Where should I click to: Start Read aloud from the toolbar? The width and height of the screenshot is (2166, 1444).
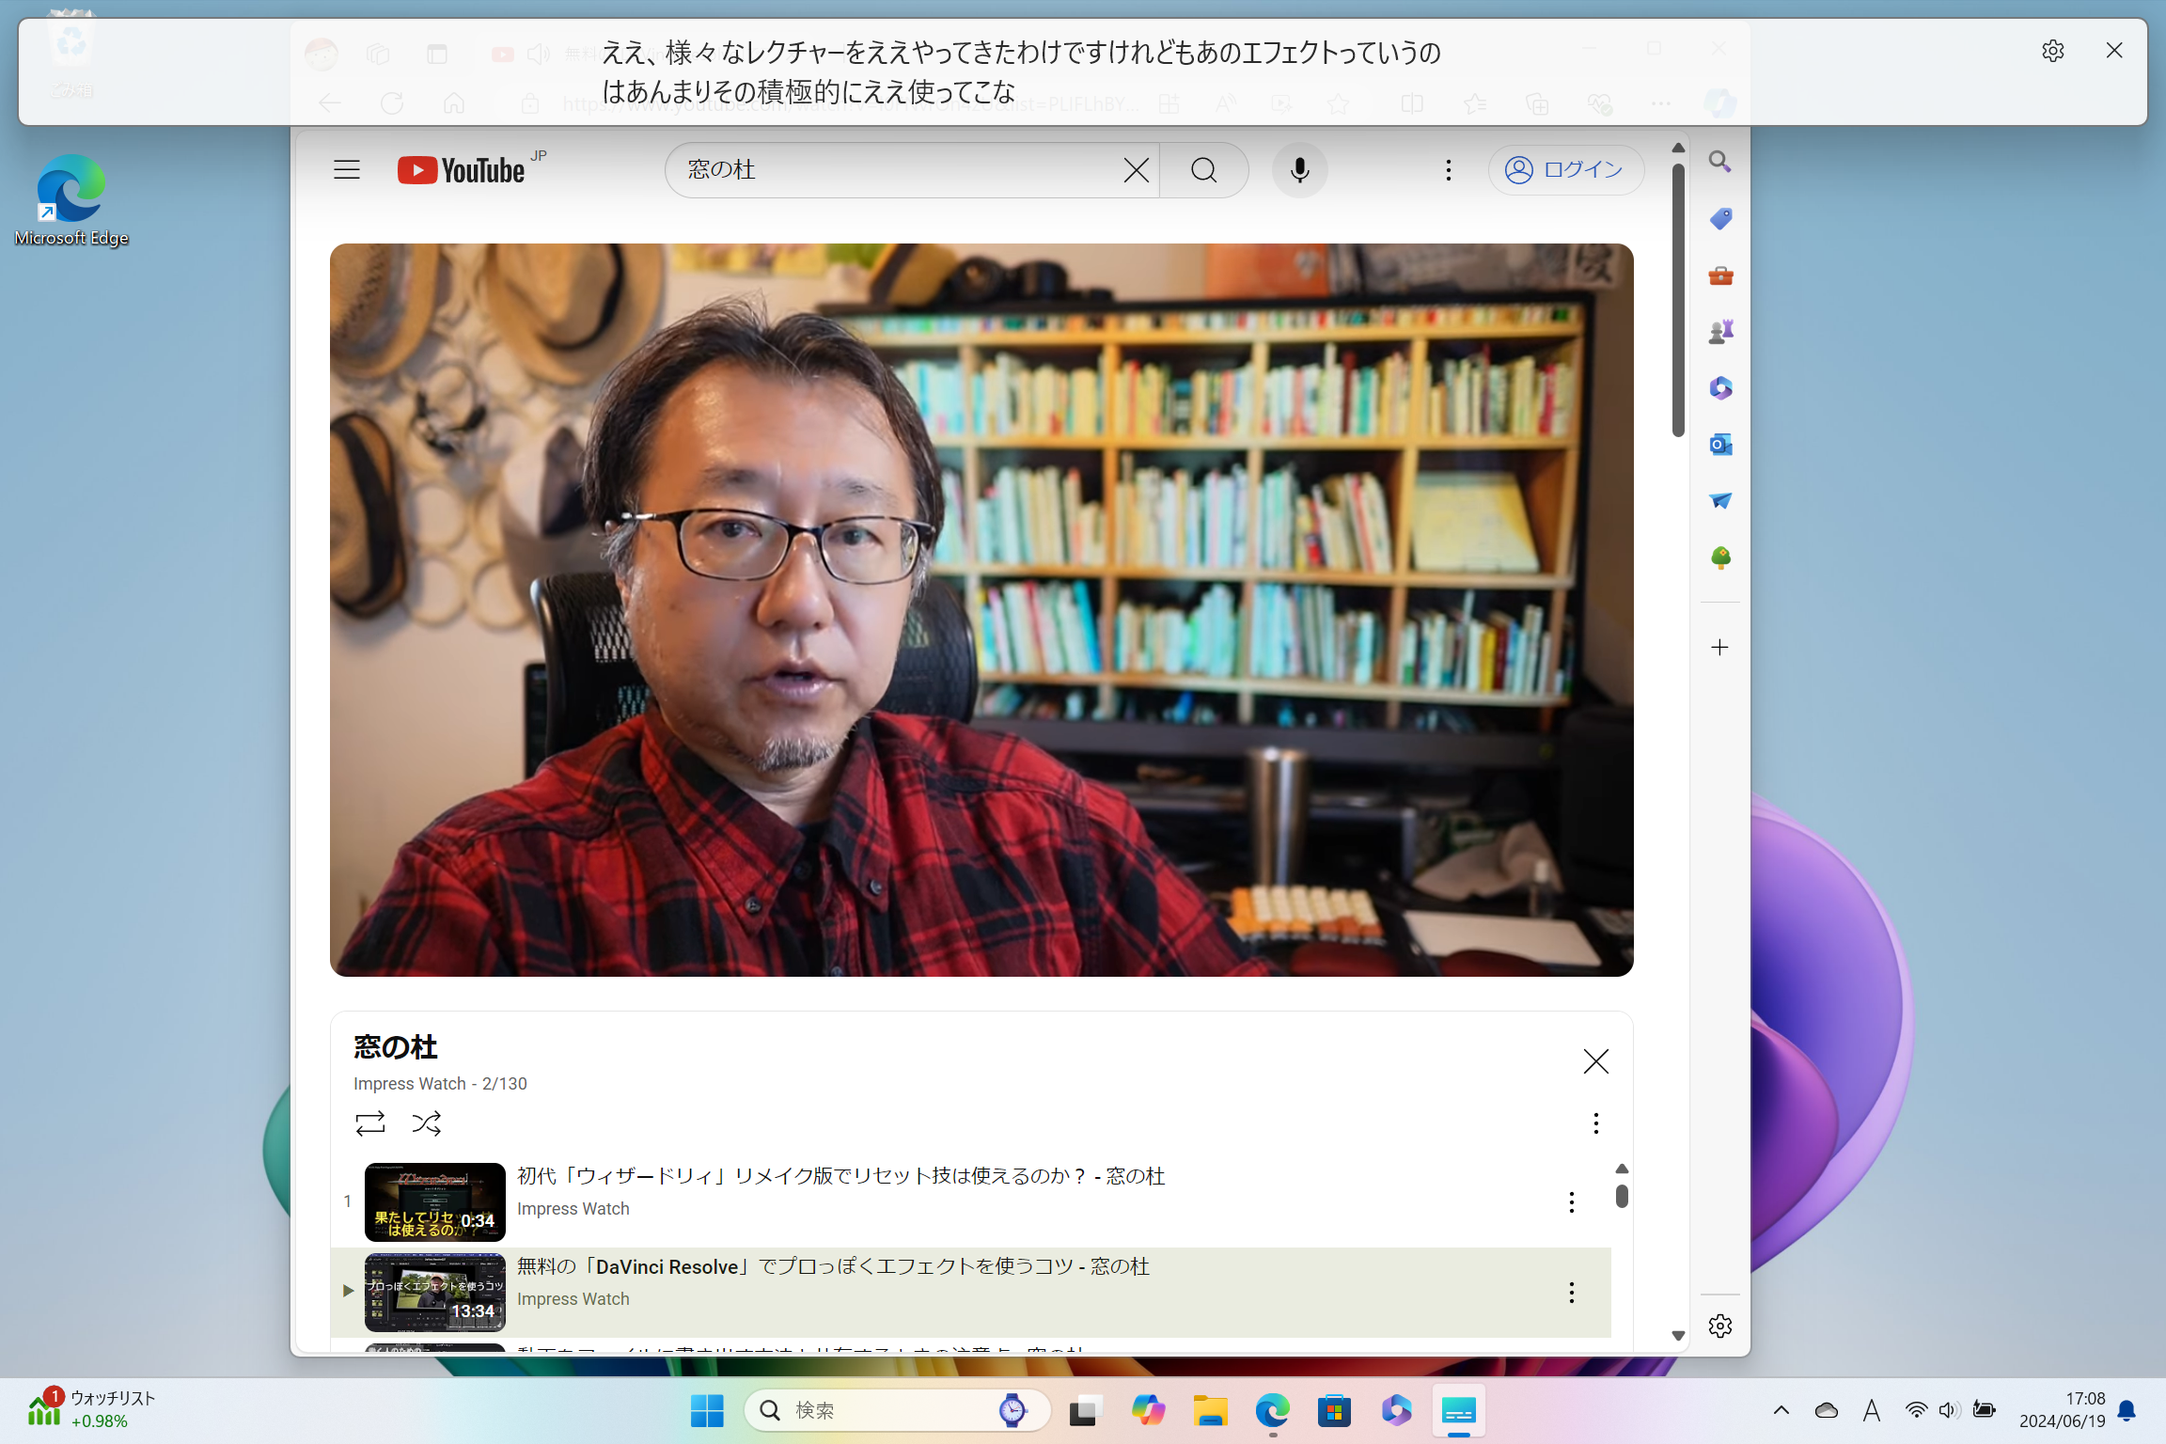(x=1224, y=103)
